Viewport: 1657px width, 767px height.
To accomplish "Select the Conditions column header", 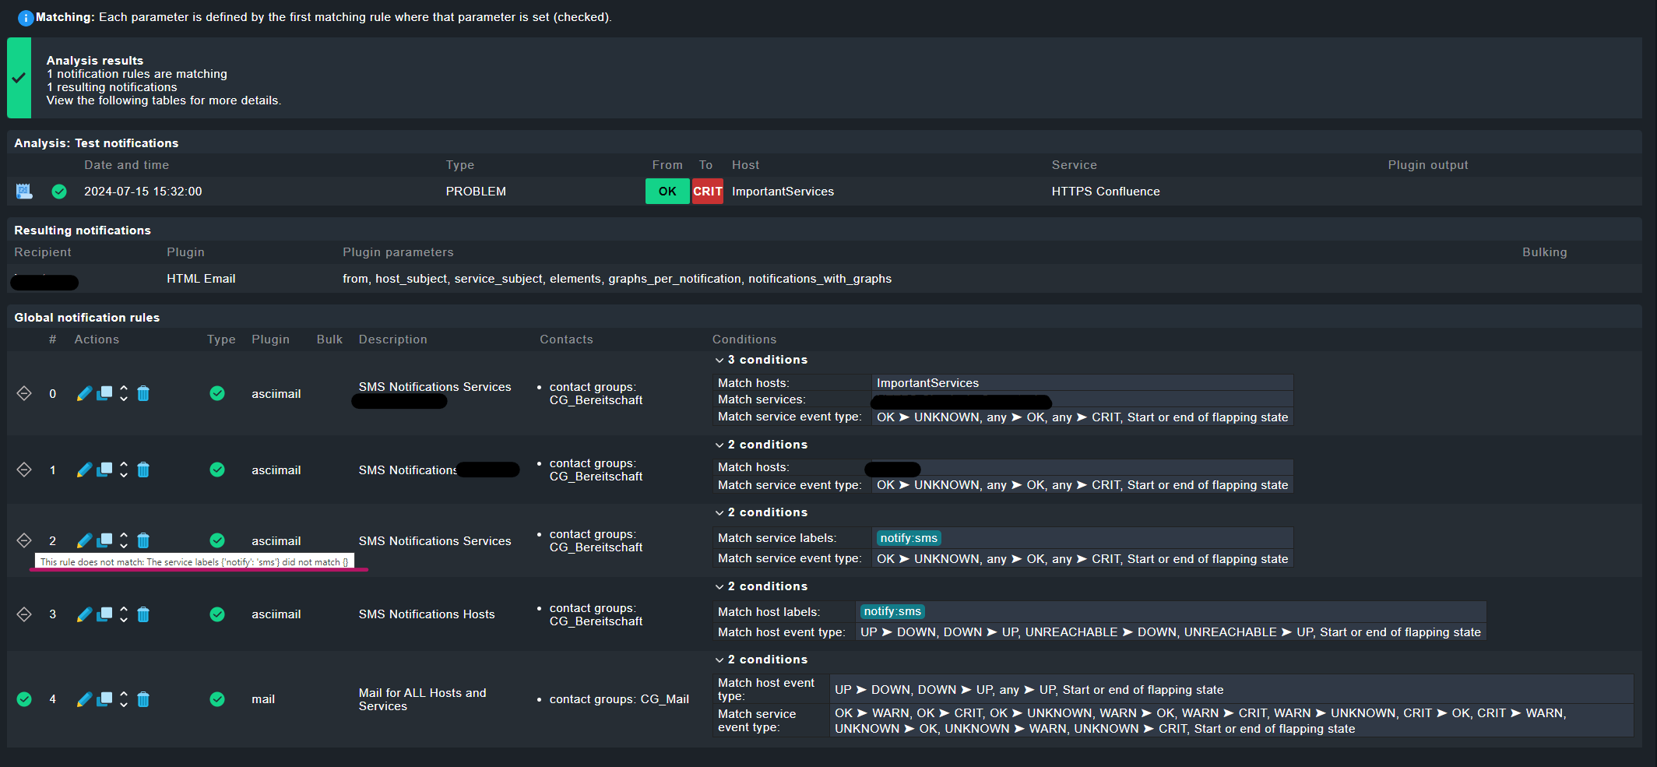I will [744, 339].
